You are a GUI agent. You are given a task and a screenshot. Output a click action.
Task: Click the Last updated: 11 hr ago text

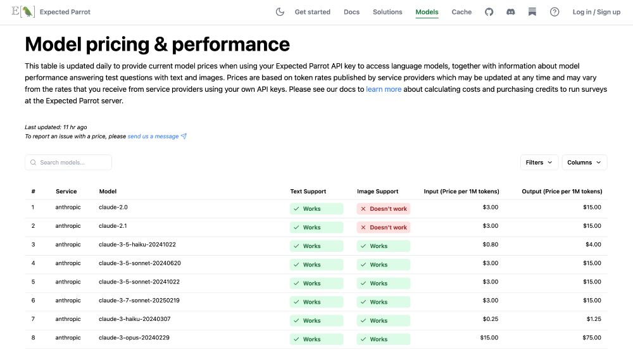[56, 127]
